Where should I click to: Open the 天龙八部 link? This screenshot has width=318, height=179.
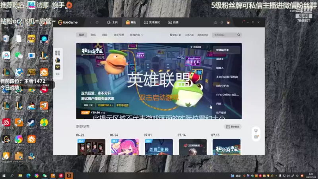coord(189,35)
